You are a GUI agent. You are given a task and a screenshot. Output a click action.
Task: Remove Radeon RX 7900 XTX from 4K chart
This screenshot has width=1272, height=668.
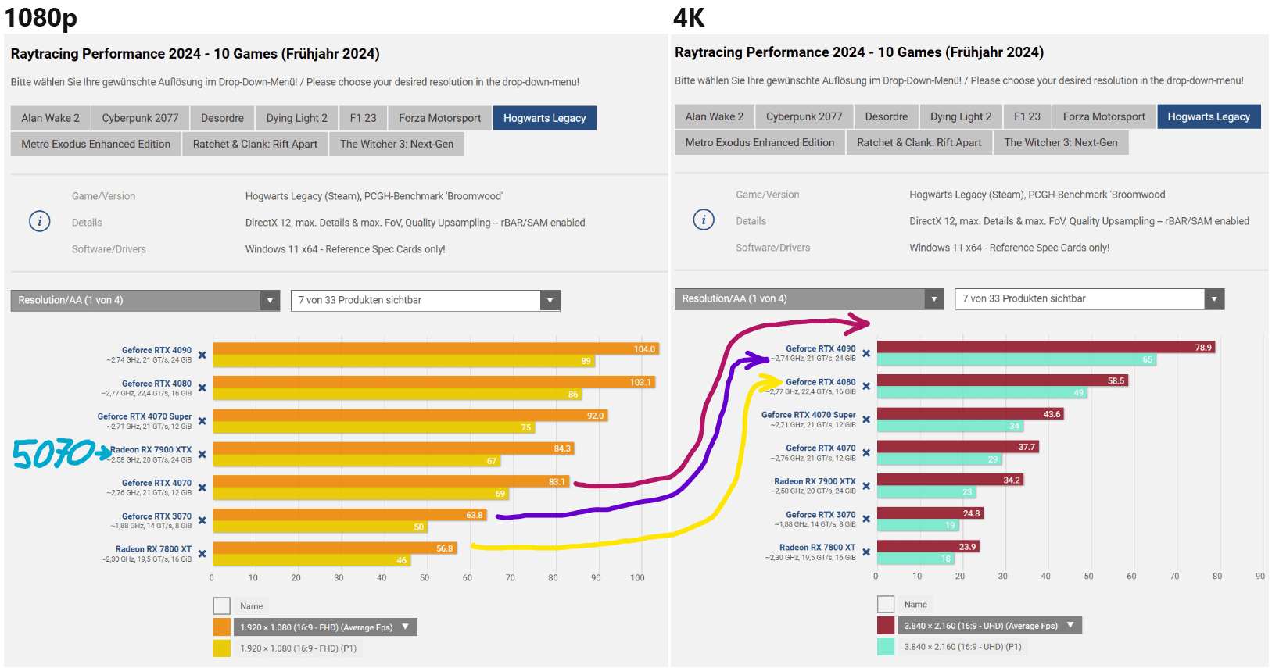coord(866,486)
